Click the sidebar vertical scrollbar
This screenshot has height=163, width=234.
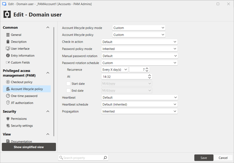coord(54,82)
